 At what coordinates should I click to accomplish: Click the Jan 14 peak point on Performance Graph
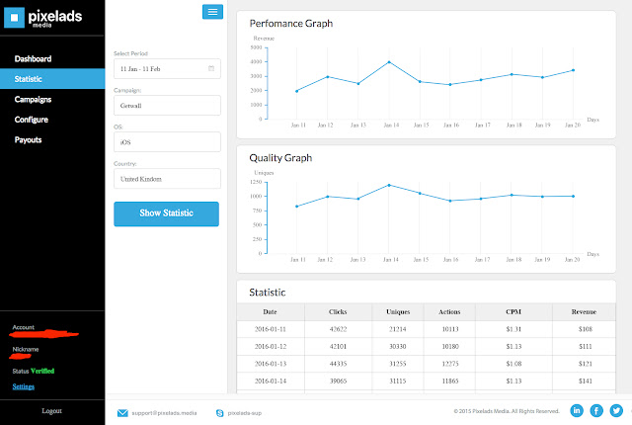(x=389, y=62)
